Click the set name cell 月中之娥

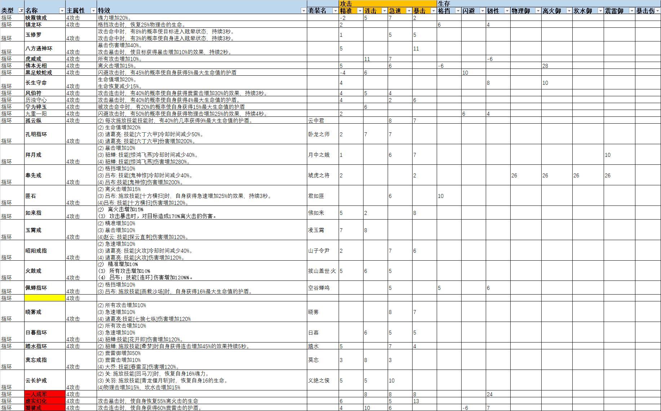tap(323, 155)
